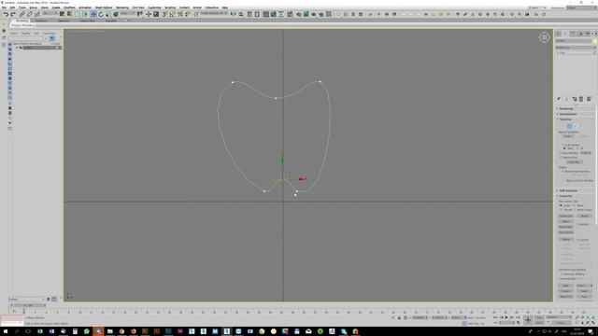The width and height of the screenshot is (598, 336).
Task: Open the File menu
Action: pos(4,7)
